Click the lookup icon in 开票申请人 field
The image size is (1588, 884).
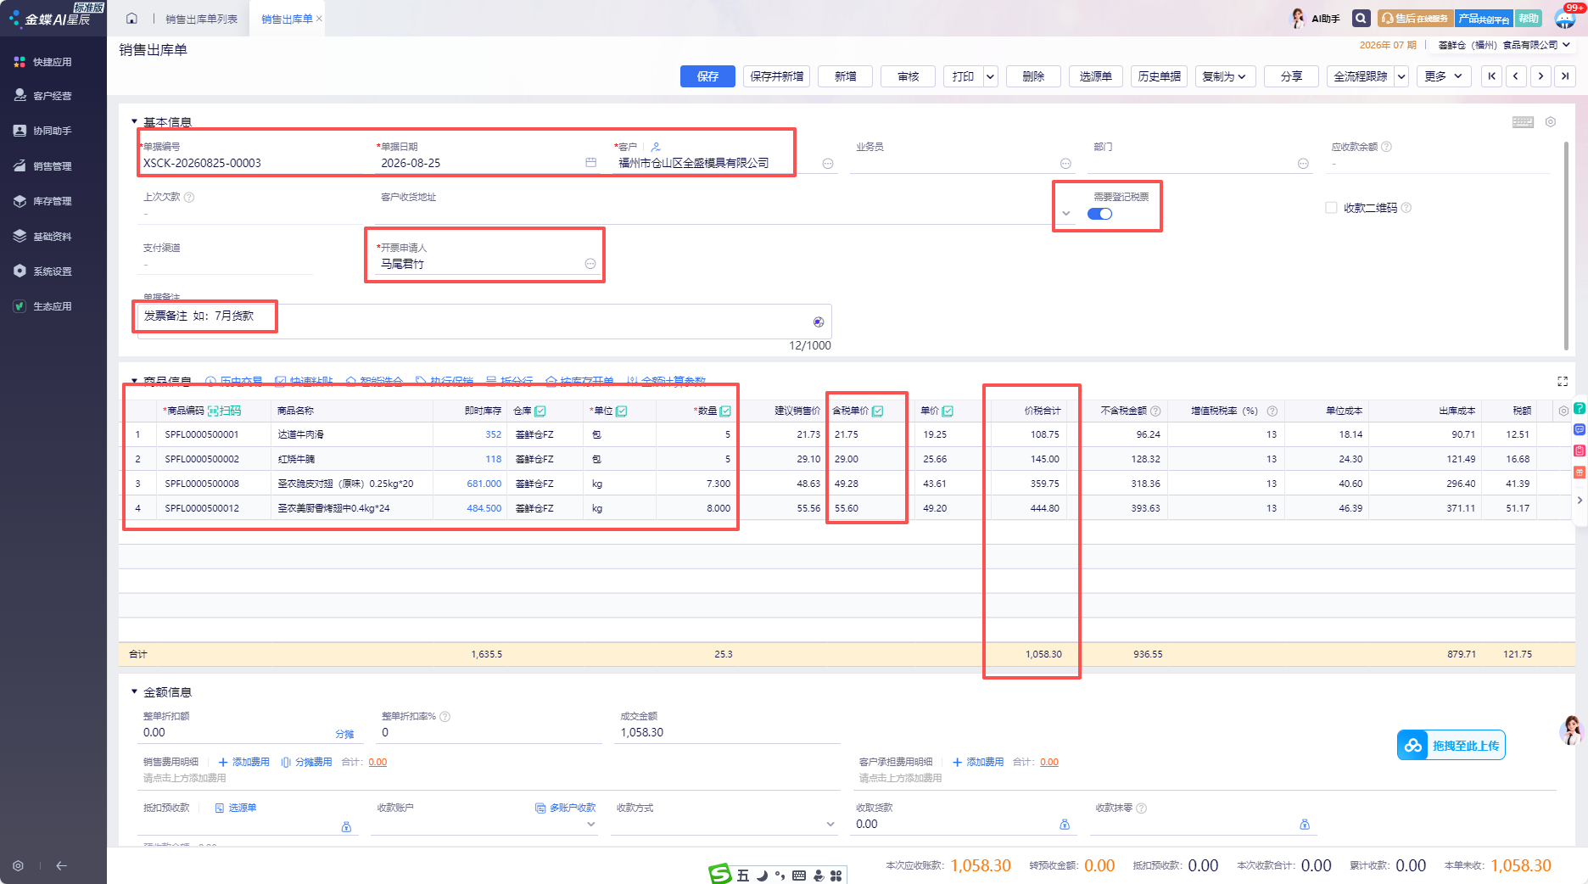[x=590, y=264]
